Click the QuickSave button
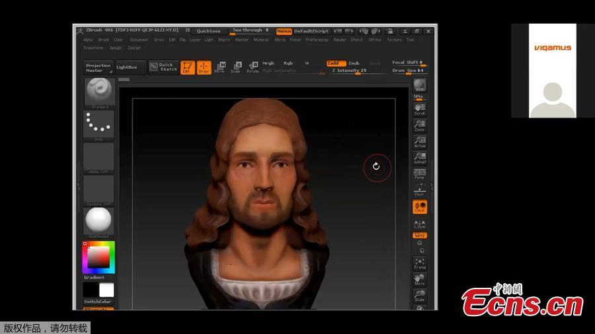This screenshot has width=595, height=334. (x=208, y=30)
